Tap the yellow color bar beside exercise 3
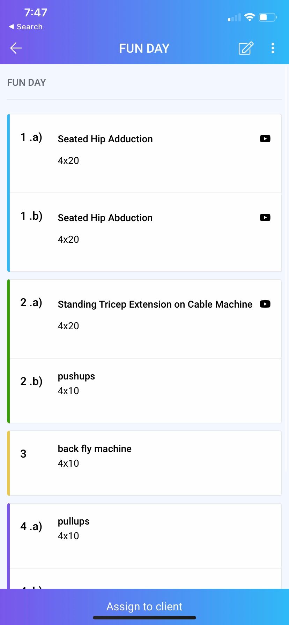The width and height of the screenshot is (289, 625). click(x=8, y=463)
